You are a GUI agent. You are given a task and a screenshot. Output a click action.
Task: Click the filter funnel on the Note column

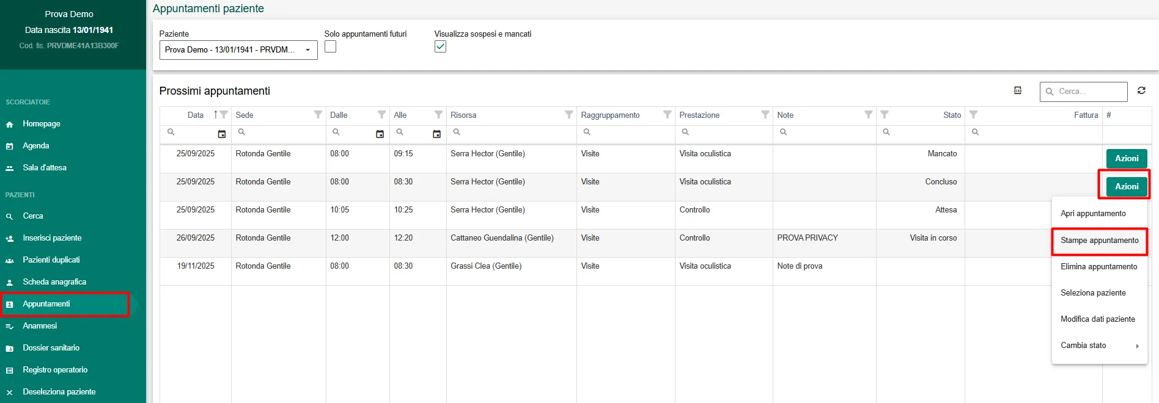868,115
